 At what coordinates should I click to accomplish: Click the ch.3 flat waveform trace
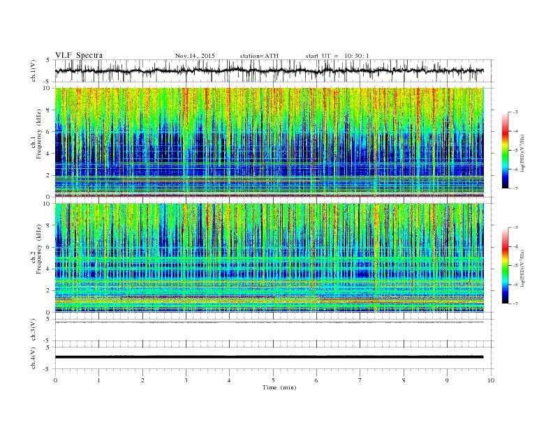point(269,322)
